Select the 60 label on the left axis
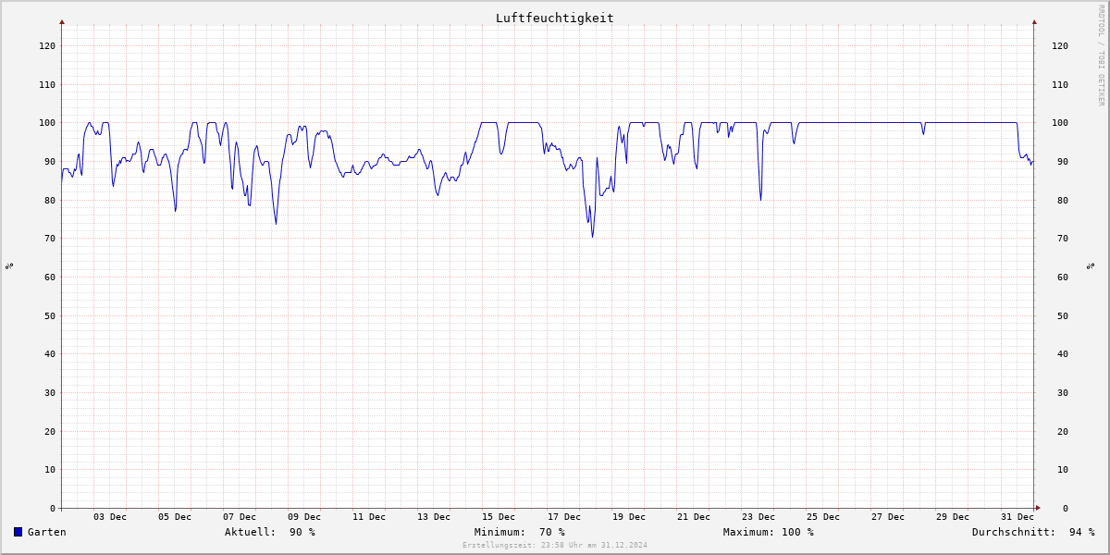This screenshot has height=555, width=1110. tap(50, 277)
